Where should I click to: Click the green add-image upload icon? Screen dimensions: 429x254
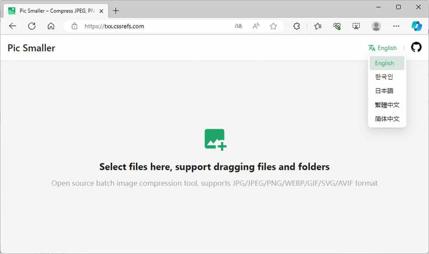point(215,140)
